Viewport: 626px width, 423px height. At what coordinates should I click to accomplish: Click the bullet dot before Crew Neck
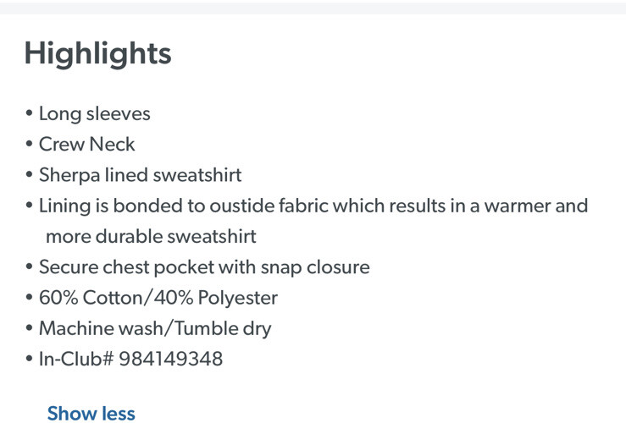(30, 145)
